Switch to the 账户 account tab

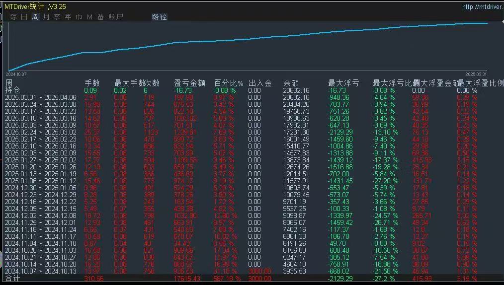116,17
